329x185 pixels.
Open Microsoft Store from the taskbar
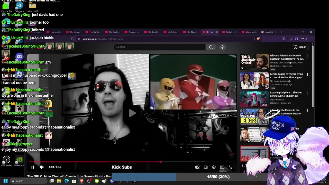click(74, 181)
